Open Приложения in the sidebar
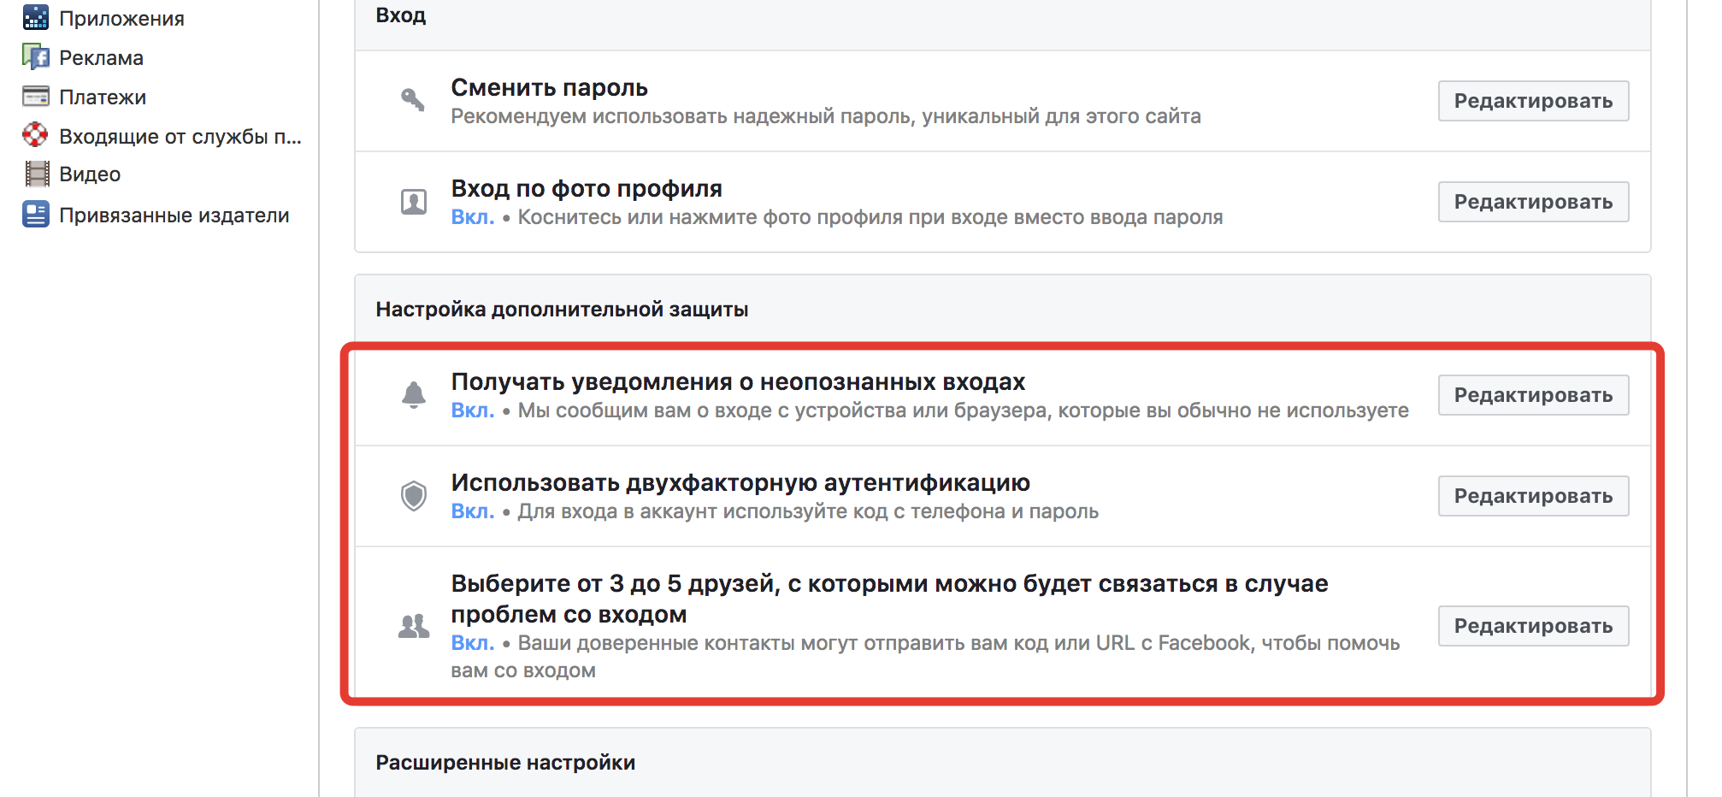 [x=121, y=18]
